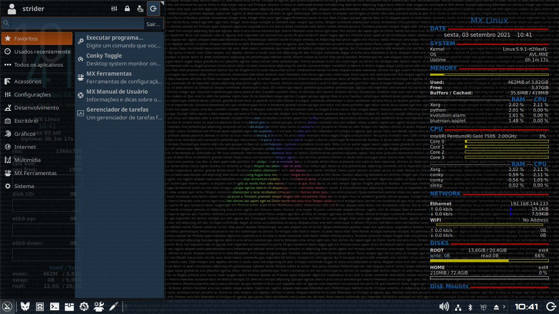Image resolution: width=559 pixels, height=314 pixels.
Task: Click the WiFi No Address text
Action: click(x=535, y=220)
